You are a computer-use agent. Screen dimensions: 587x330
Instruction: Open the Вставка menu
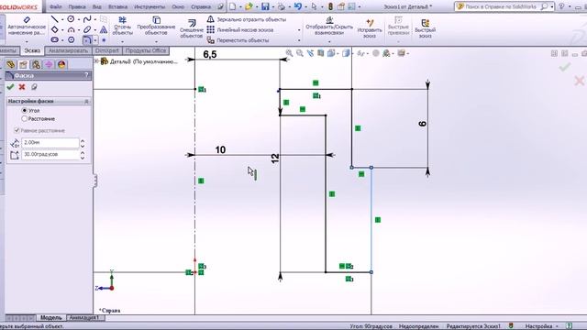tap(118, 6)
